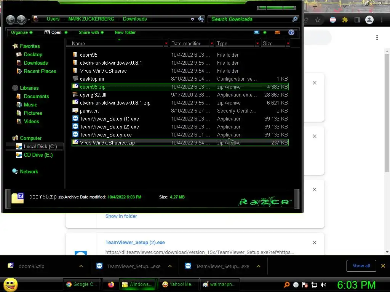Viewport: 390px width, 292px height.
Task: Select otvdm-for-old-windows-v0.8.1.zip archive icon
Action: [x=75, y=102]
